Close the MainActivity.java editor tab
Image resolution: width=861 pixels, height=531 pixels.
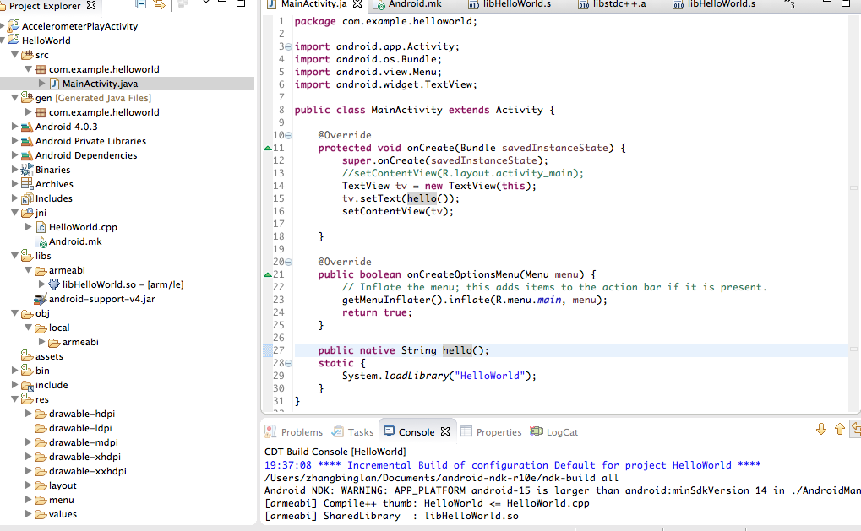point(357,4)
